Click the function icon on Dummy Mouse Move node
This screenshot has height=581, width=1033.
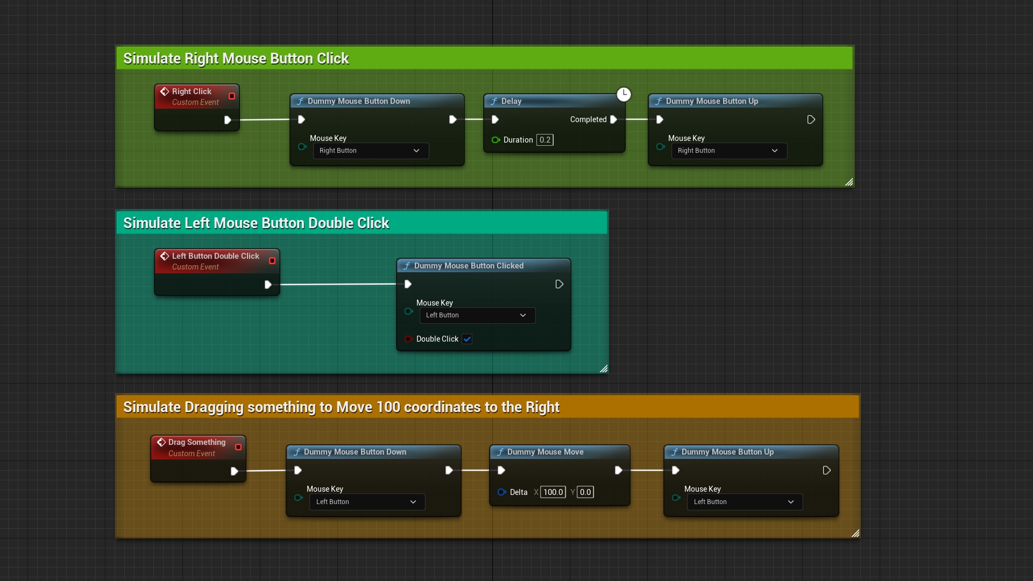(x=500, y=452)
